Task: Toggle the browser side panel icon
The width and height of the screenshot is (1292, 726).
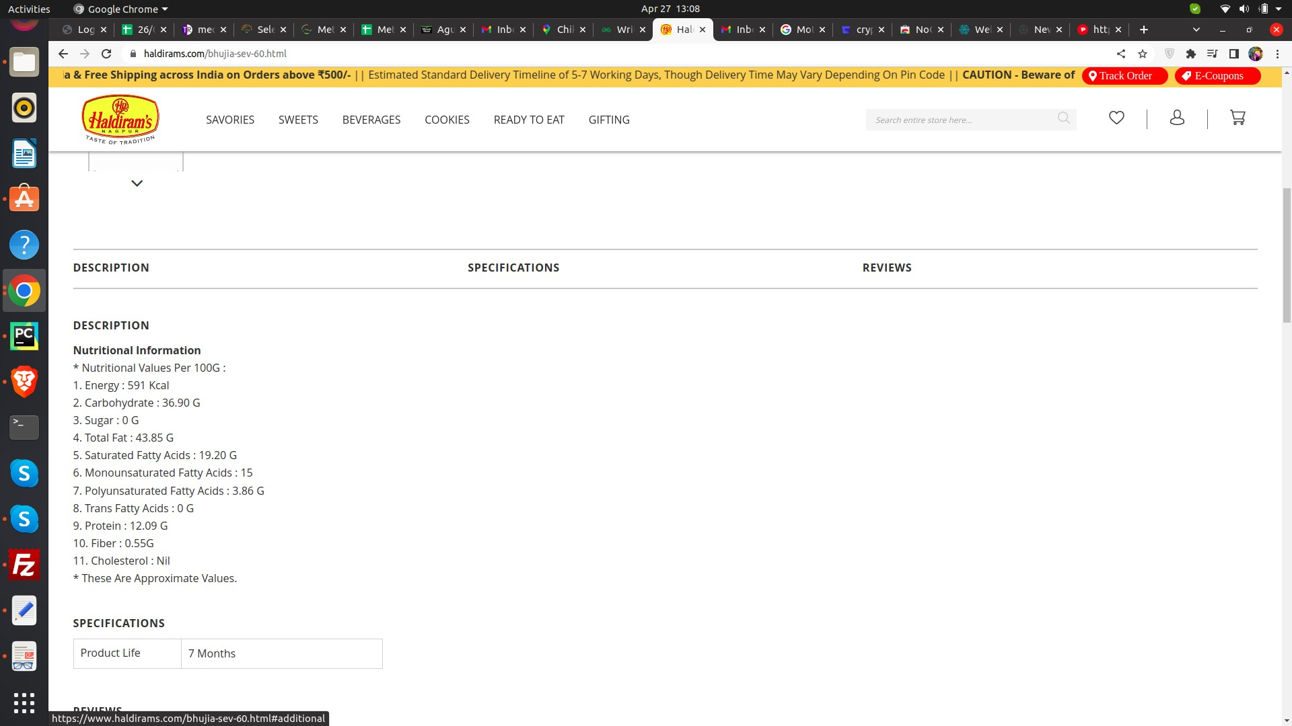Action: point(1234,54)
